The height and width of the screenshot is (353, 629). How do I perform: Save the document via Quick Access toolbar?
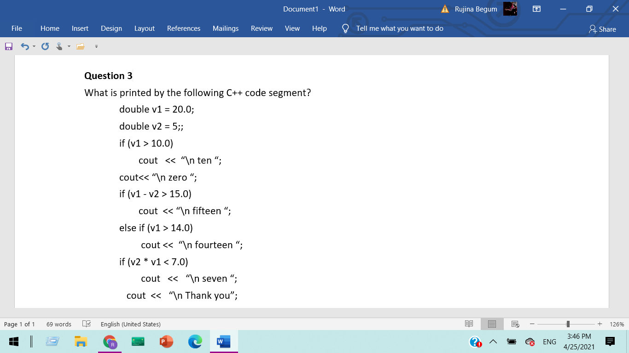tap(8, 46)
